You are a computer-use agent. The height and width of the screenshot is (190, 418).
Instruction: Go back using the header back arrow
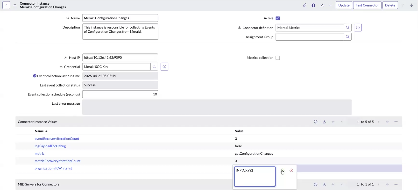point(6,5)
